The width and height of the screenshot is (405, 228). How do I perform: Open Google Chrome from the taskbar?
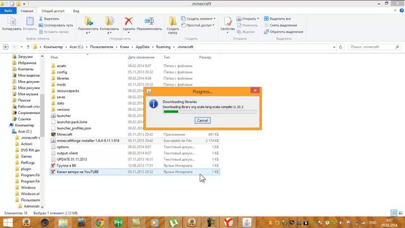pyautogui.click(x=100, y=222)
